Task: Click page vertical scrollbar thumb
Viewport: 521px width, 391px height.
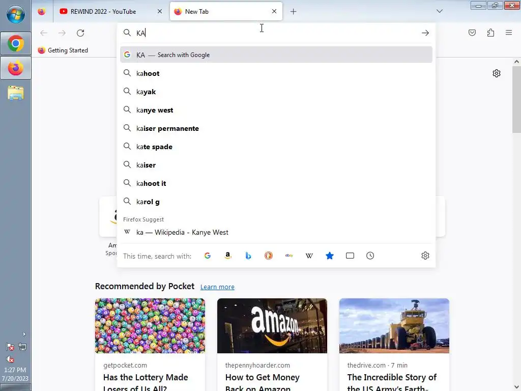Action: coord(516,99)
